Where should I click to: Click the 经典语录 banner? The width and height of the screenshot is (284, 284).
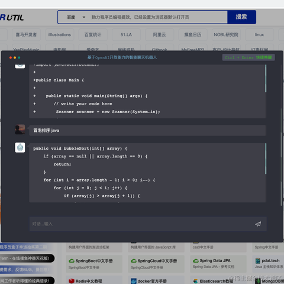tap(27, 280)
